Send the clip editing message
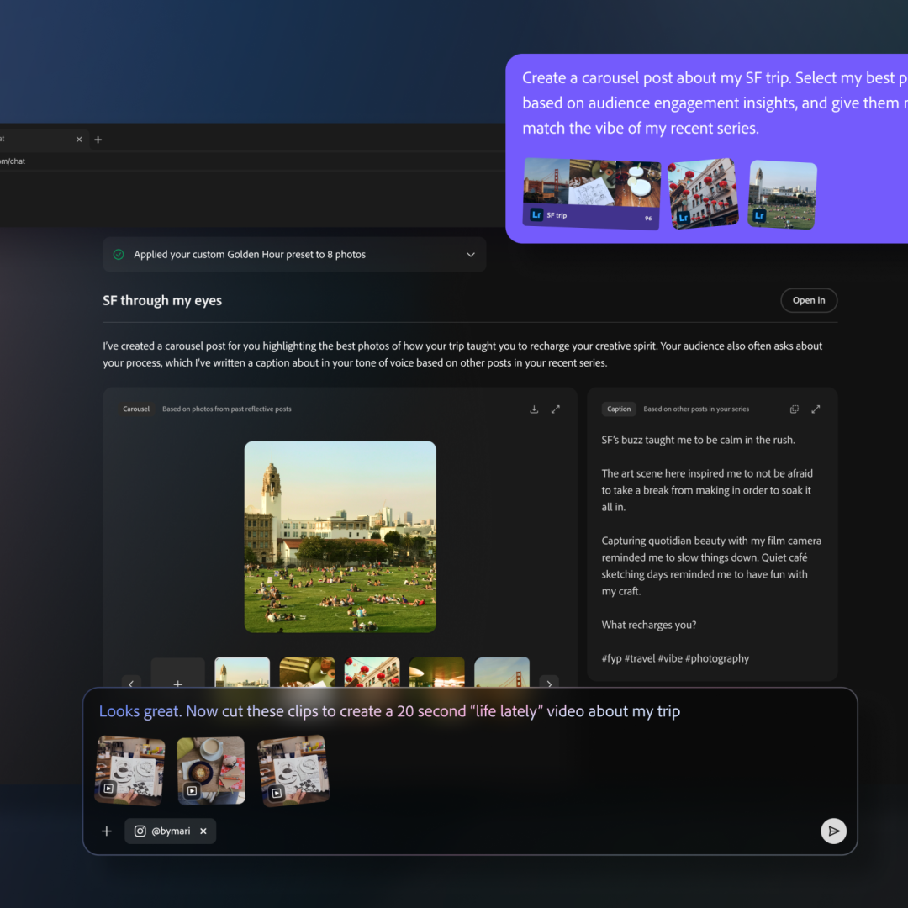Screen dimensions: 908x908 click(833, 831)
